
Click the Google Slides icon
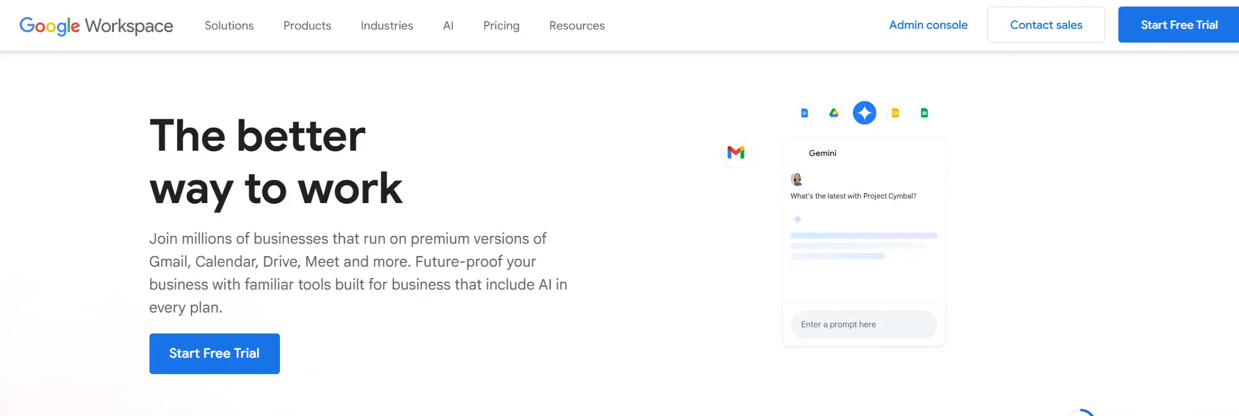click(895, 113)
